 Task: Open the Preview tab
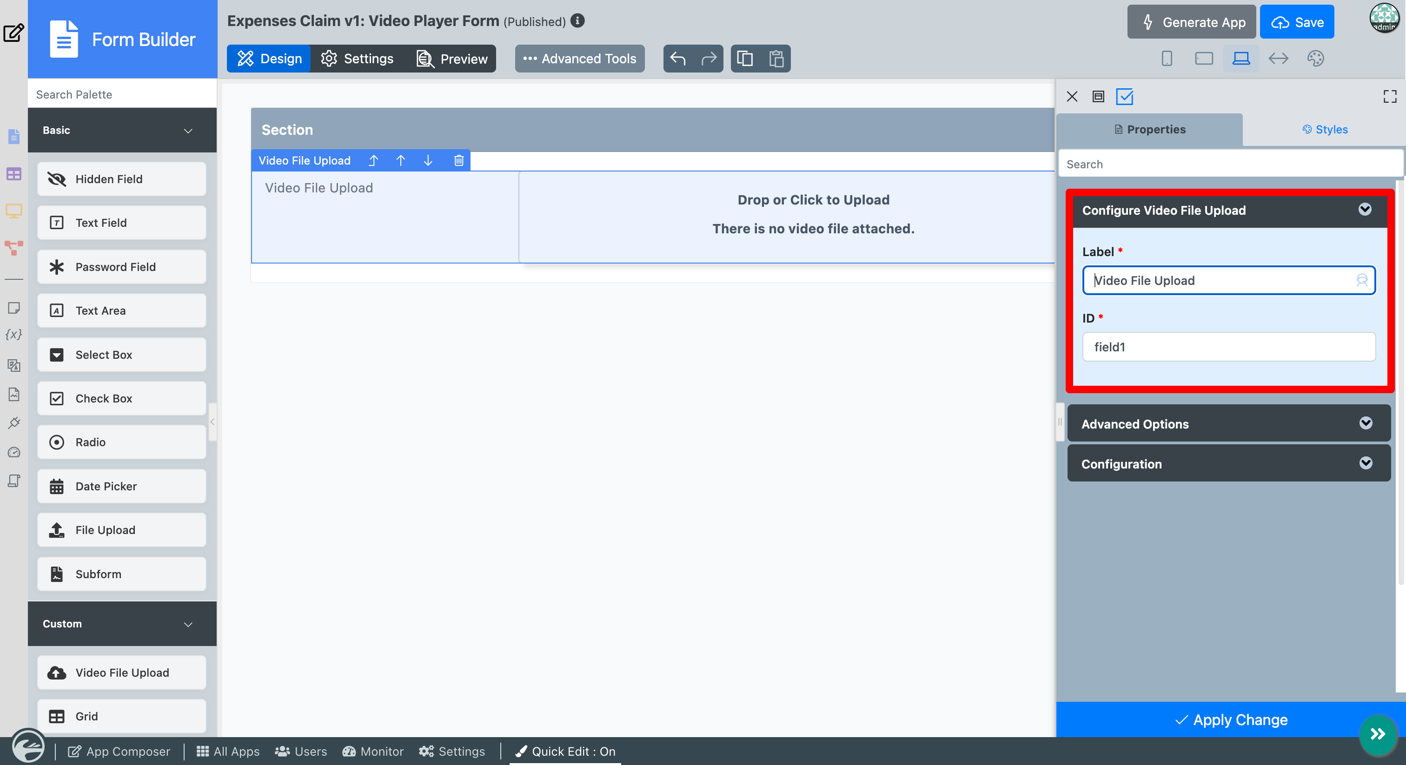(x=452, y=59)
